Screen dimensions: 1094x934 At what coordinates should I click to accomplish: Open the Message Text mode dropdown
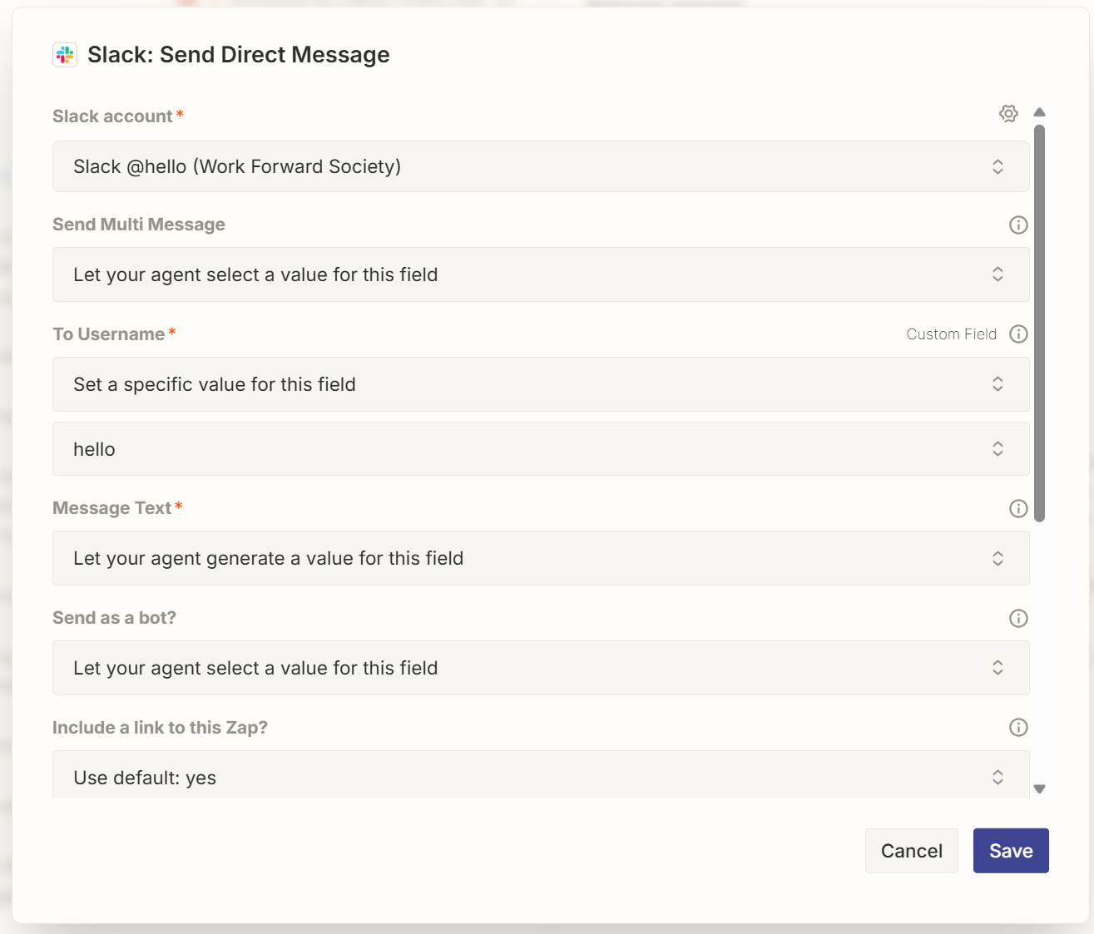[x=541, y=558]
